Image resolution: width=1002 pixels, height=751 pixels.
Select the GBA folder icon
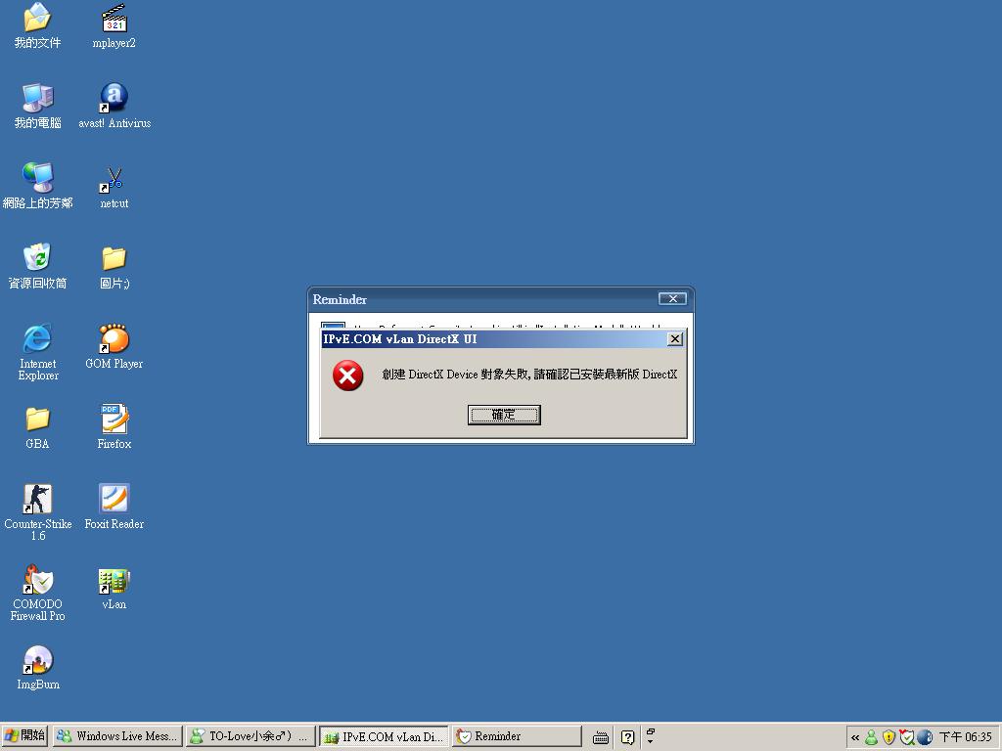pos(38,419)
